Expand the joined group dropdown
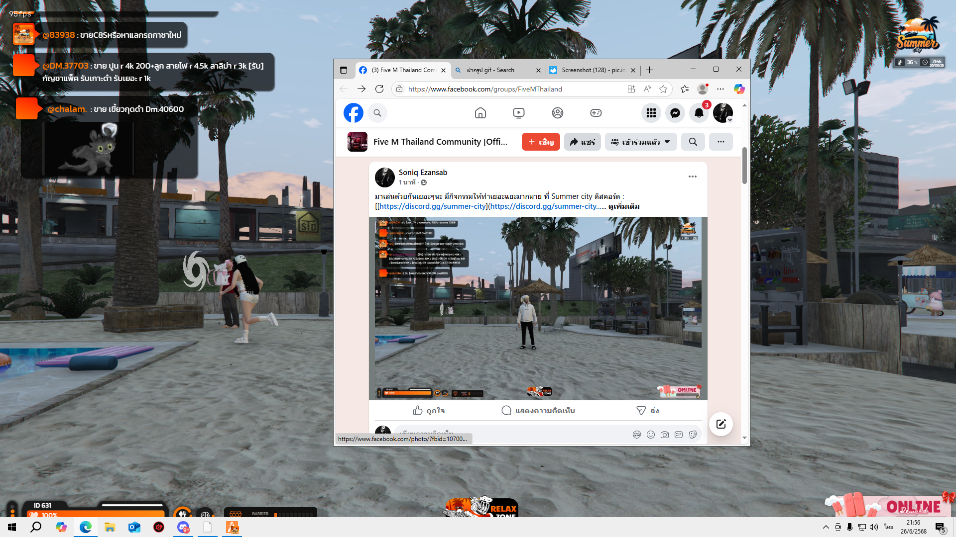This screenshot has width=956, height=537. click(641, 142)
